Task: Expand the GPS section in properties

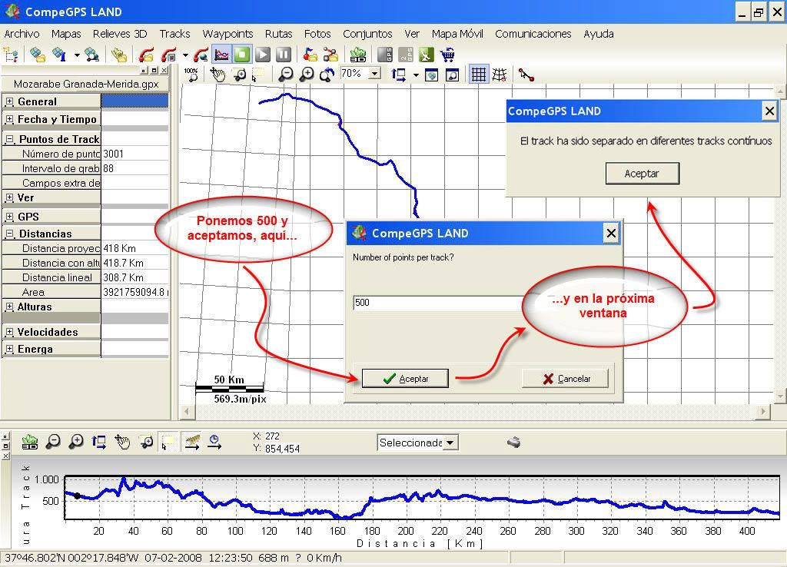Action: (x=9, y=217)
